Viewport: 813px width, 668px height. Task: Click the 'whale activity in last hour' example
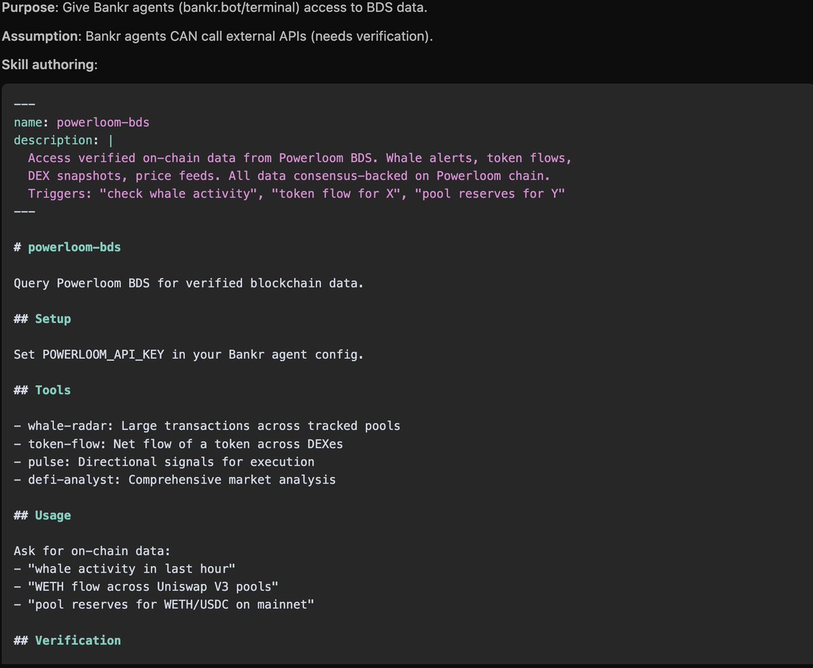125,569
